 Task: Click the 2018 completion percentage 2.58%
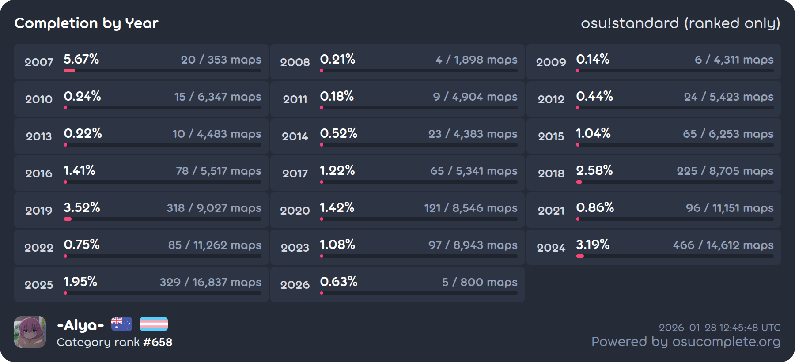point(594,170)
